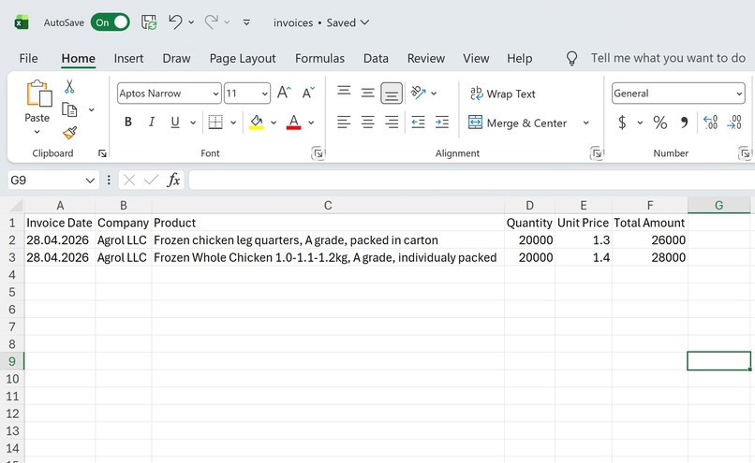Apply the red Font Color A

294,123
